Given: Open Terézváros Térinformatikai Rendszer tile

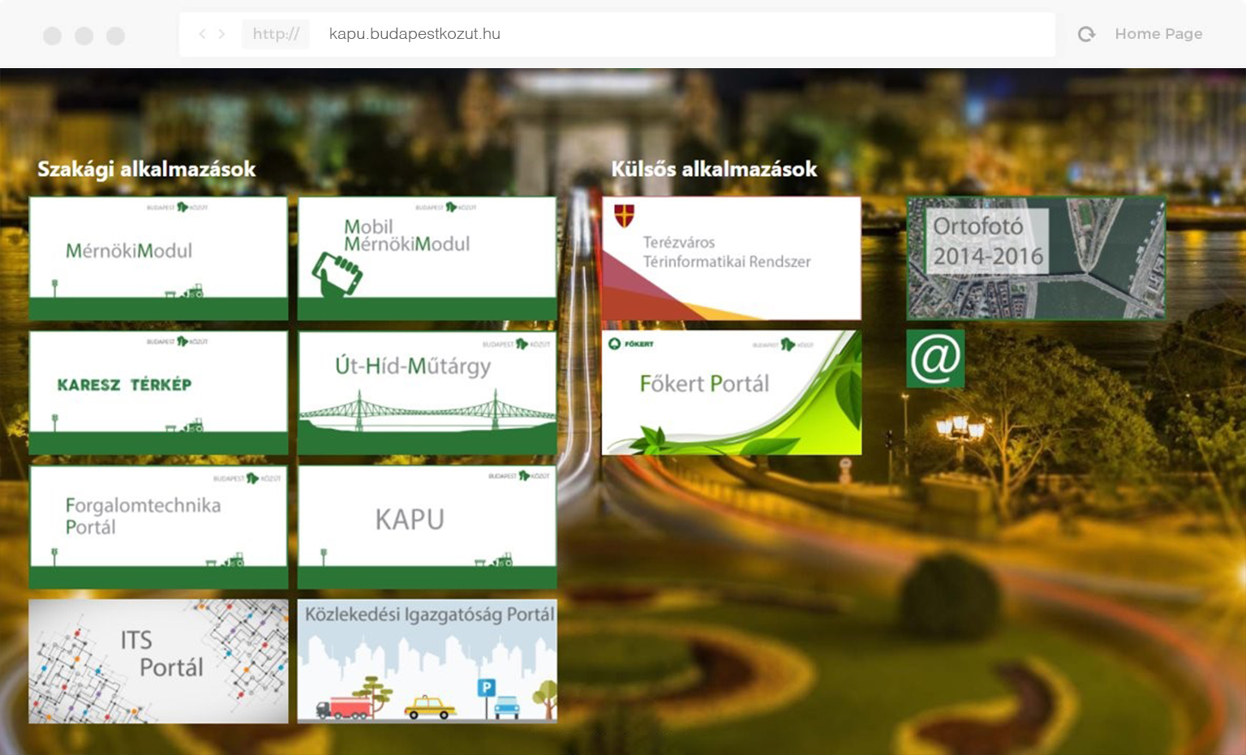Looking at the screenshot, I should pos(731,259).
